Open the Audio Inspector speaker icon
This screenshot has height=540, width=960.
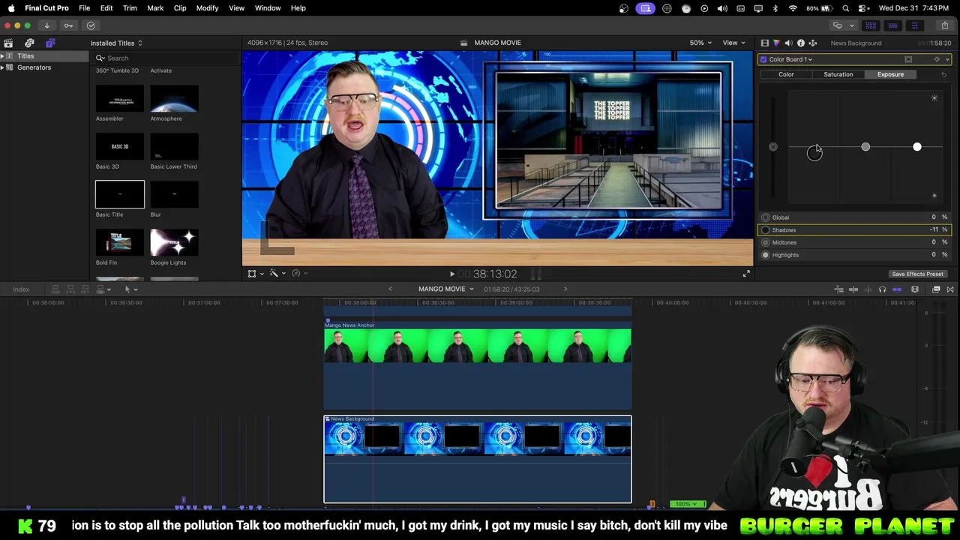coord(788,43)
